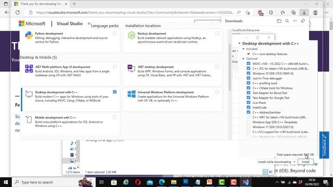Collapse the Included section

[244, 49]
